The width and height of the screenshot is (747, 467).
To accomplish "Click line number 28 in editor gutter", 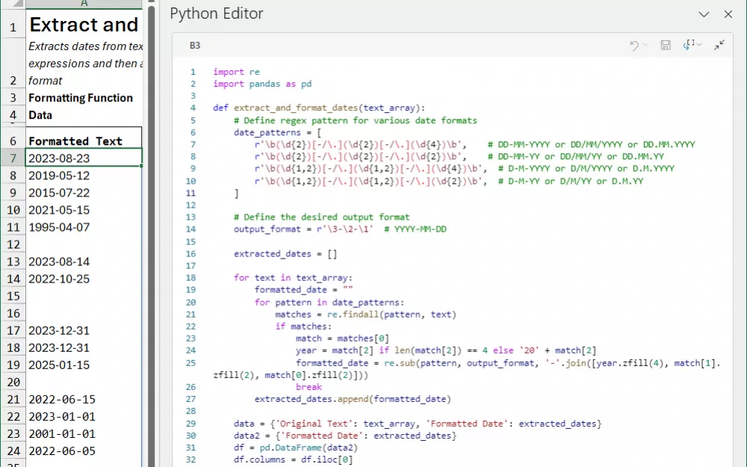I will [190, 411].
